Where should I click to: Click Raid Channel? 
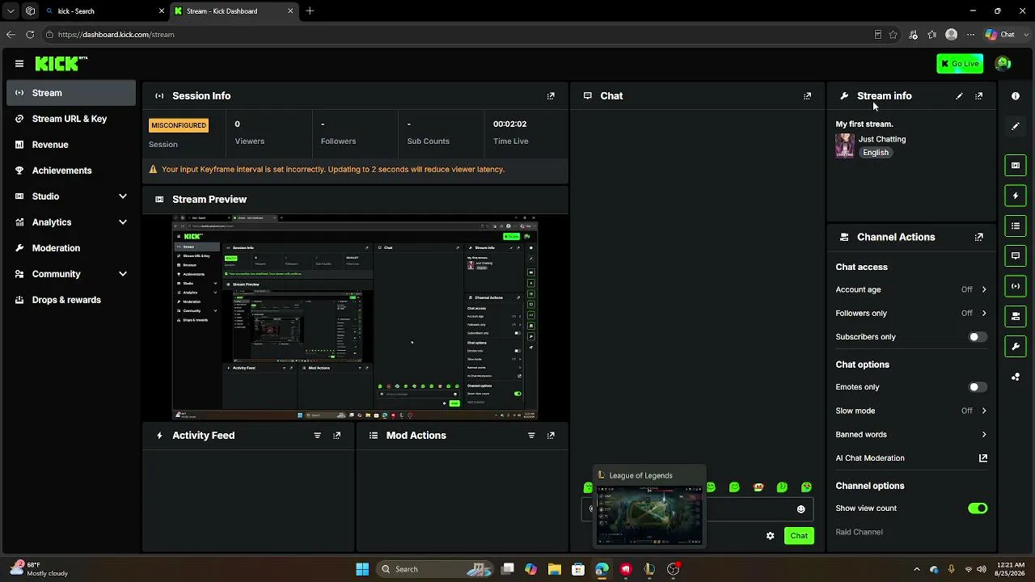pyautogui.click(x=859, y=532)
